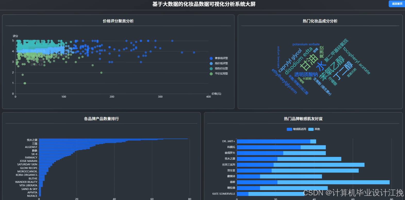Toggle the 高价低评型 legend series
The image size is (405, 200).
(219, 63)
